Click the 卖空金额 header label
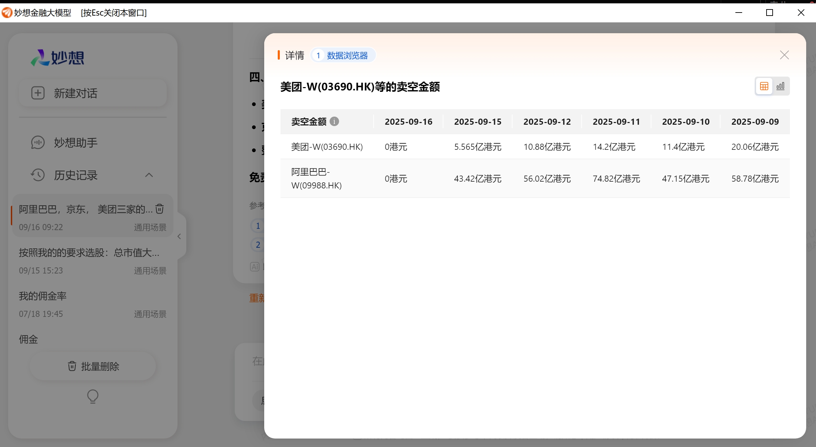This screenshot has width=816, height=447. pyautogui.click(x=309, y=122)
